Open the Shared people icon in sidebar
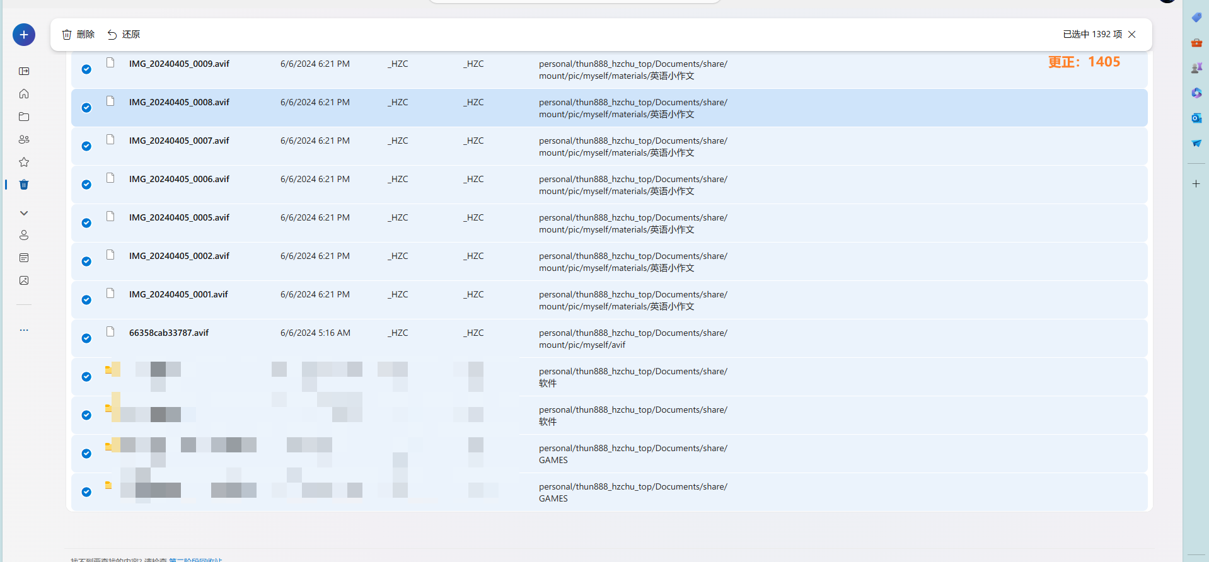The image size is (1209, 562). [24, 139]
